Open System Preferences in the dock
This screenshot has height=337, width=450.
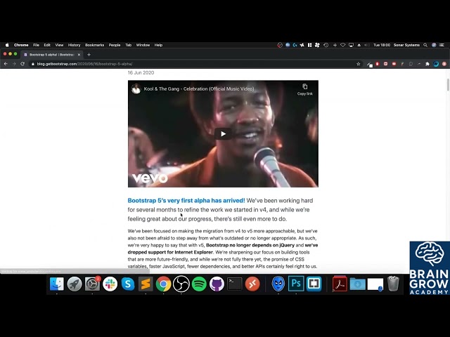[92, 284]
